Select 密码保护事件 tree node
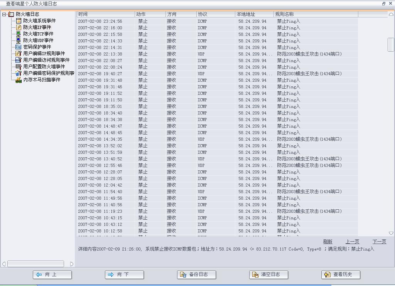Viewport: 395px width, 286px height. click(37, 47)
